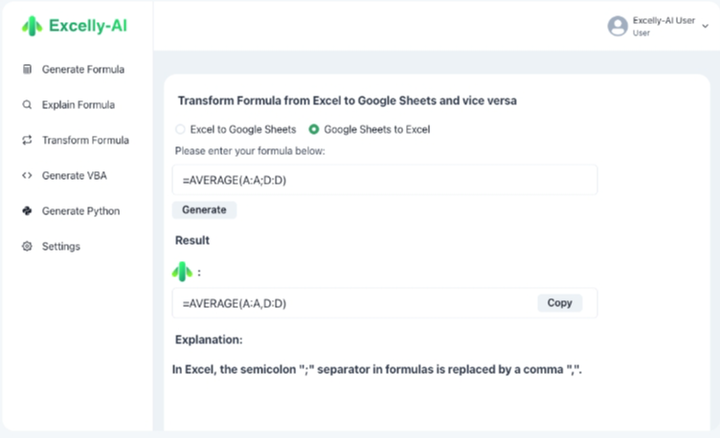Image resolution: width=720 pixels, height=438 pixels.
Task: Click the Excelly-AI User name label
Action: (x=664, y=20)
